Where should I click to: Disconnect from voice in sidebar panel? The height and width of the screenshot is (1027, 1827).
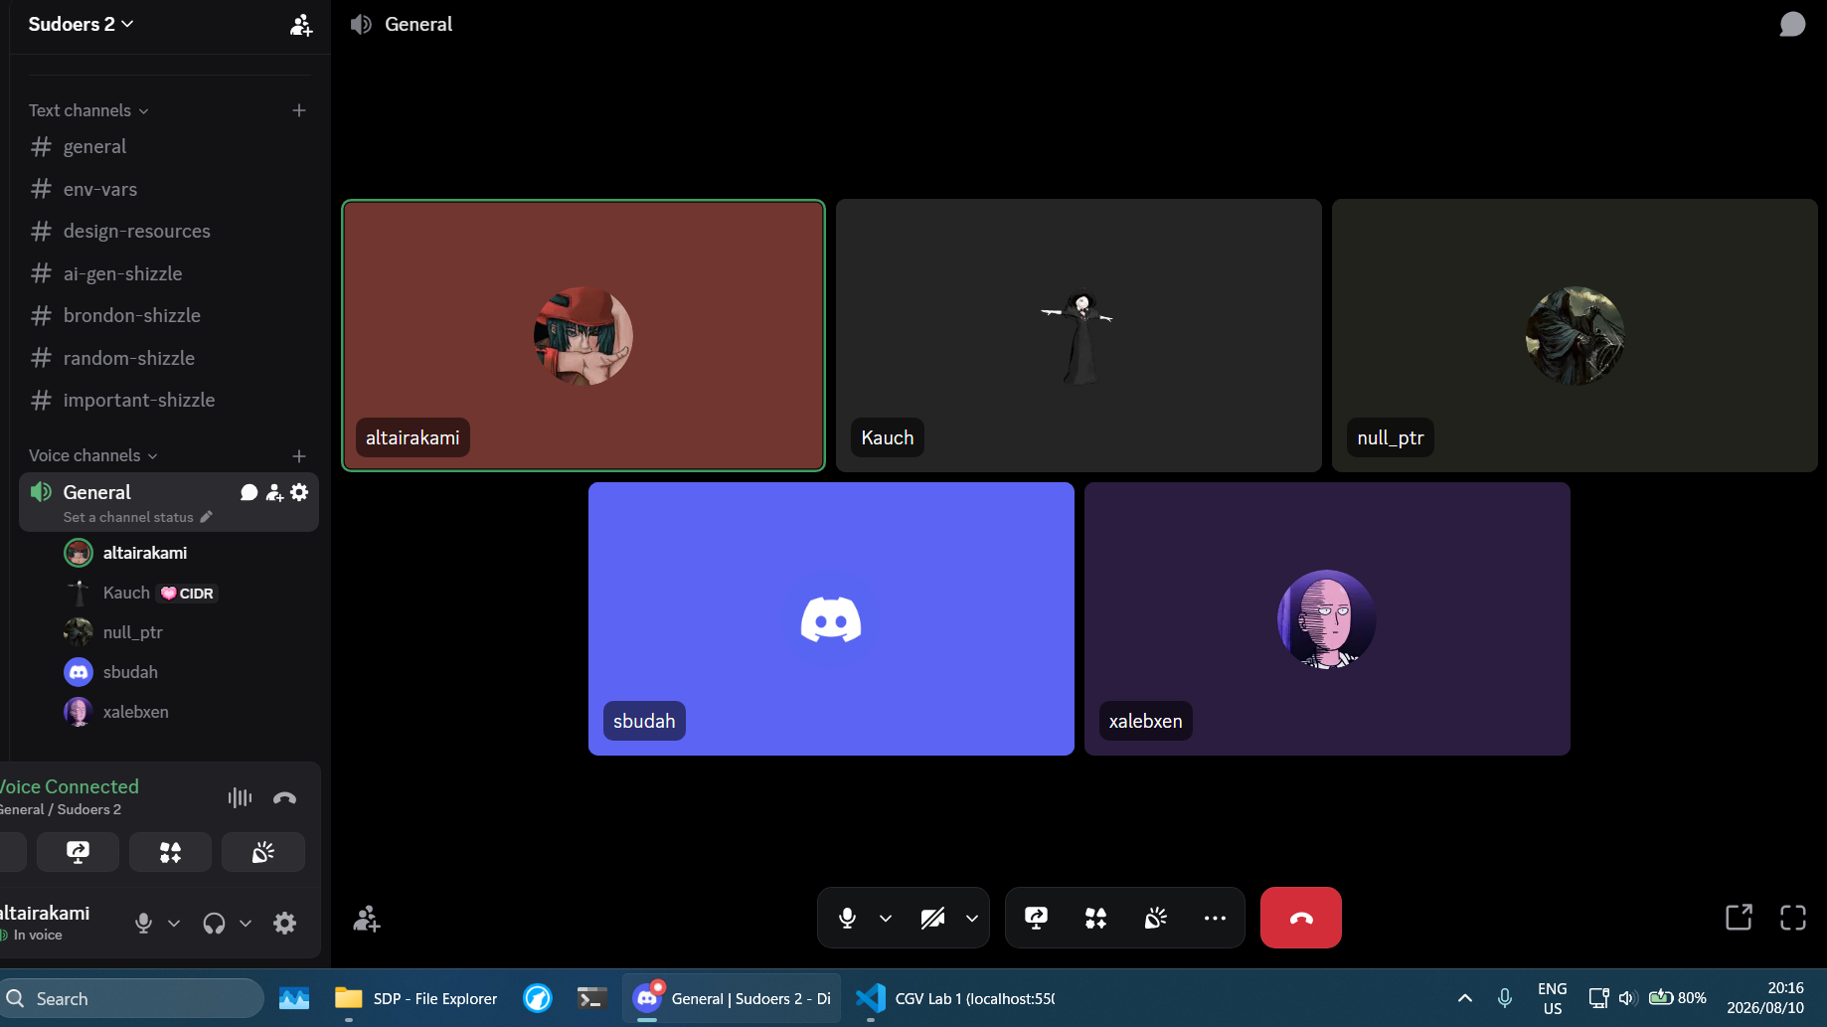[284, 797]
